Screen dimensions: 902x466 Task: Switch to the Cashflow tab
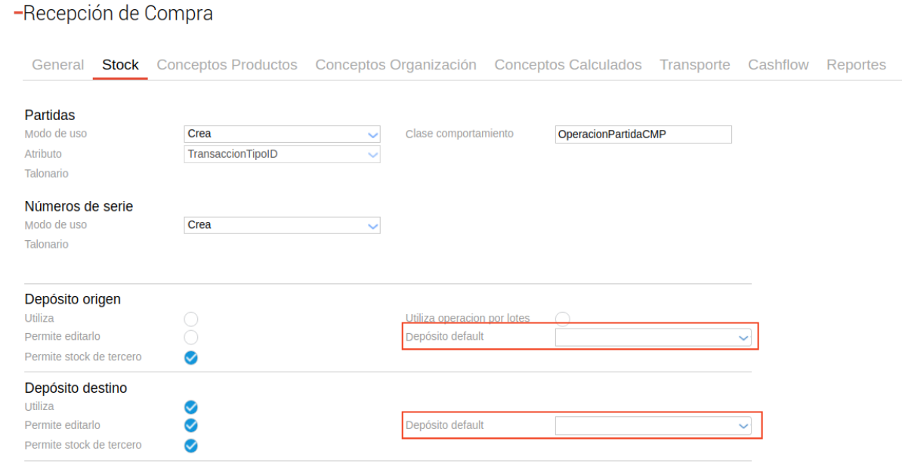[778, 65]
